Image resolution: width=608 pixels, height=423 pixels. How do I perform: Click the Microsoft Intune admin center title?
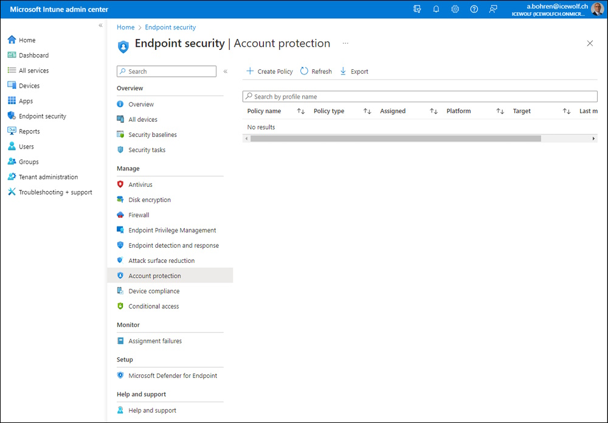click(59, 9)
